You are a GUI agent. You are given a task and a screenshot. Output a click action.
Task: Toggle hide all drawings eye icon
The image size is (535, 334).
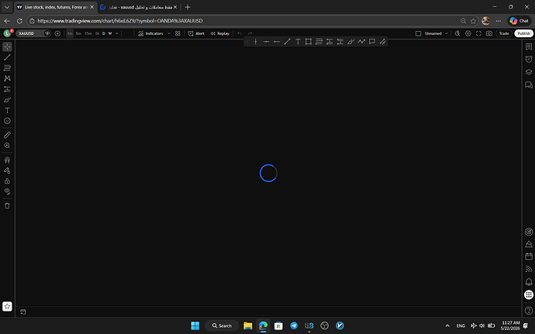point(7,191)
